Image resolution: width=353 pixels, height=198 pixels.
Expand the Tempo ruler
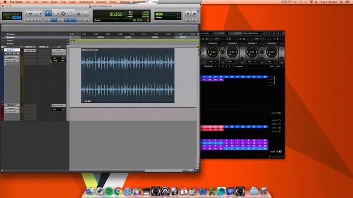[3, 41]
